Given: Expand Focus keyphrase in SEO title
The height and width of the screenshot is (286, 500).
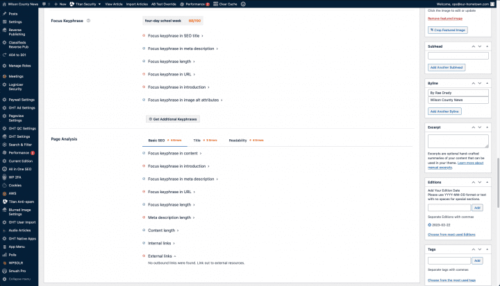Looking at the screenshot, I should [x=176, y=36].
